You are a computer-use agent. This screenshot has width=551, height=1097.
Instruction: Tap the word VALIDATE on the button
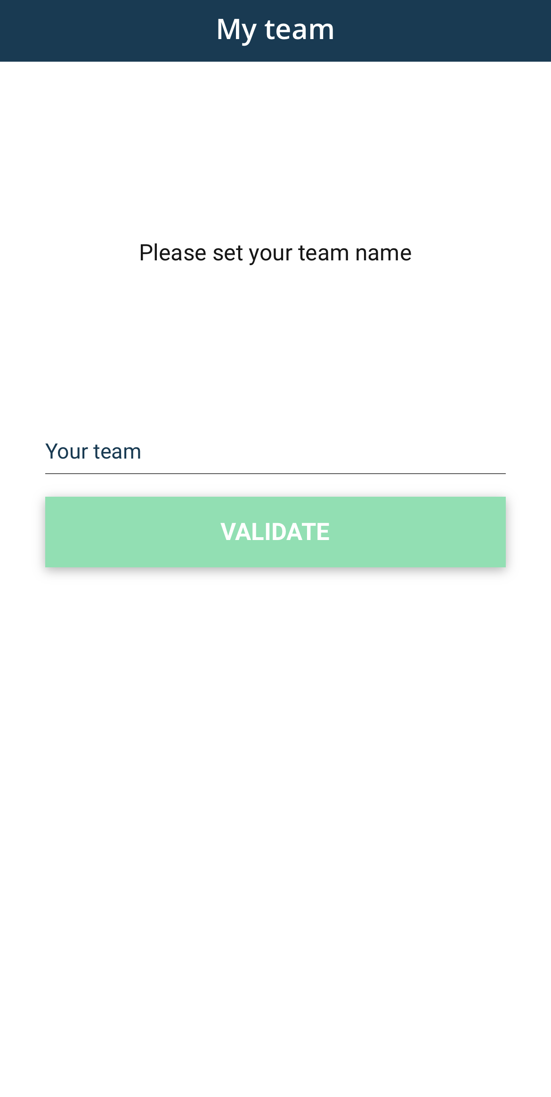click(275, 532)
